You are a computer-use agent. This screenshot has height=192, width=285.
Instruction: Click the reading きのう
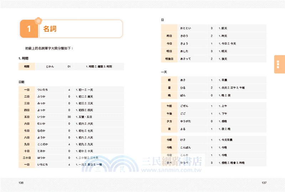pyautogui.click(x=184, y=36)
